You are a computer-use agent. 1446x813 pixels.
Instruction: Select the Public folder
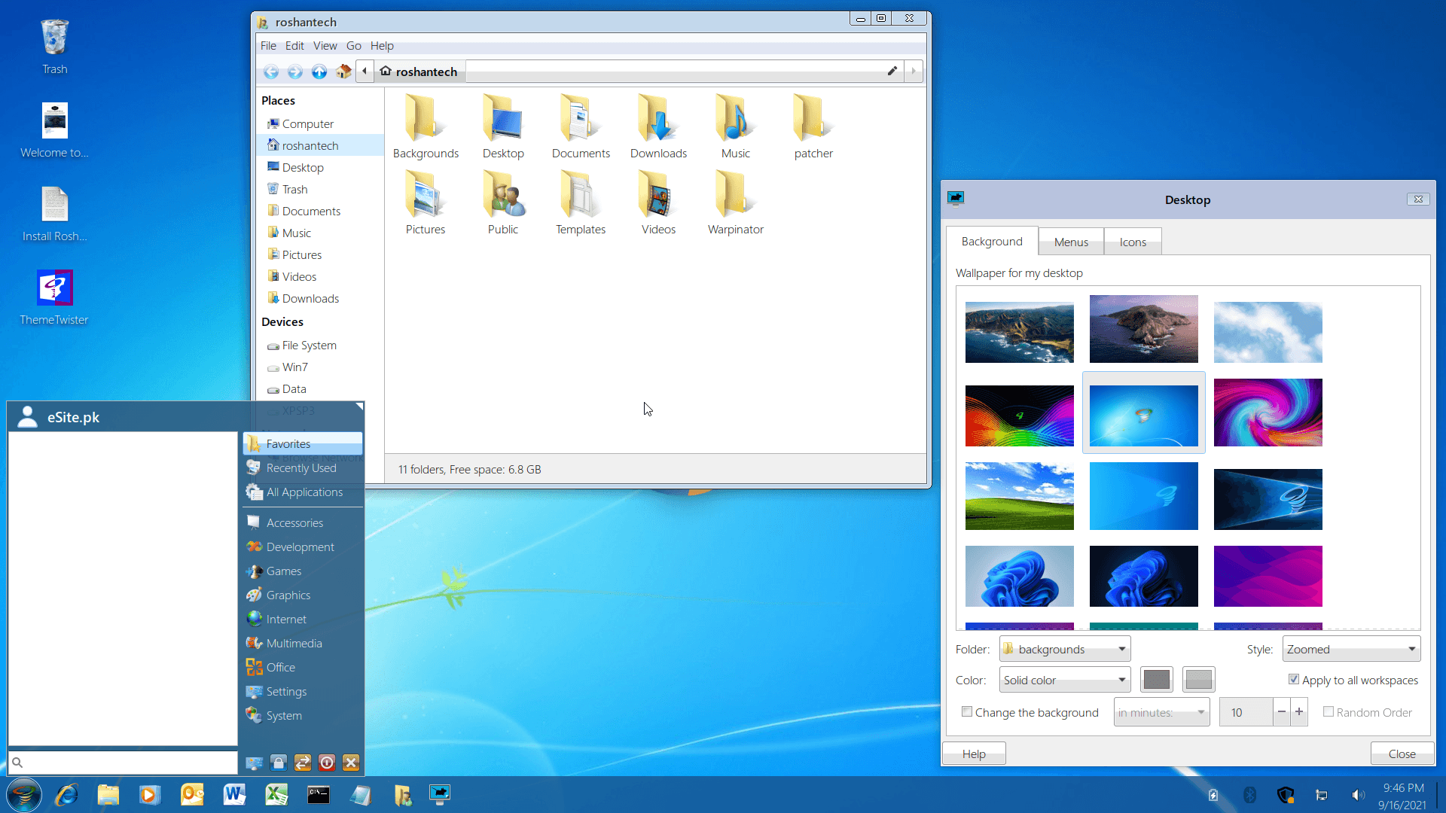503,202
